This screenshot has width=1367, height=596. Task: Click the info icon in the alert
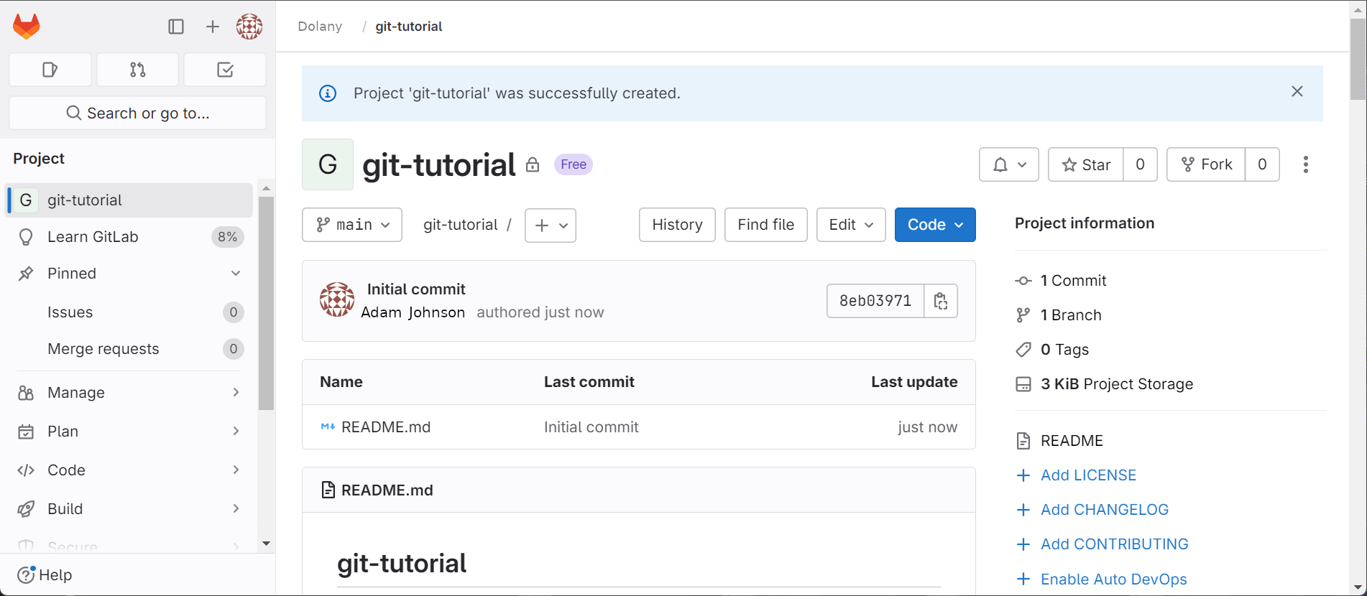[328, 93]
